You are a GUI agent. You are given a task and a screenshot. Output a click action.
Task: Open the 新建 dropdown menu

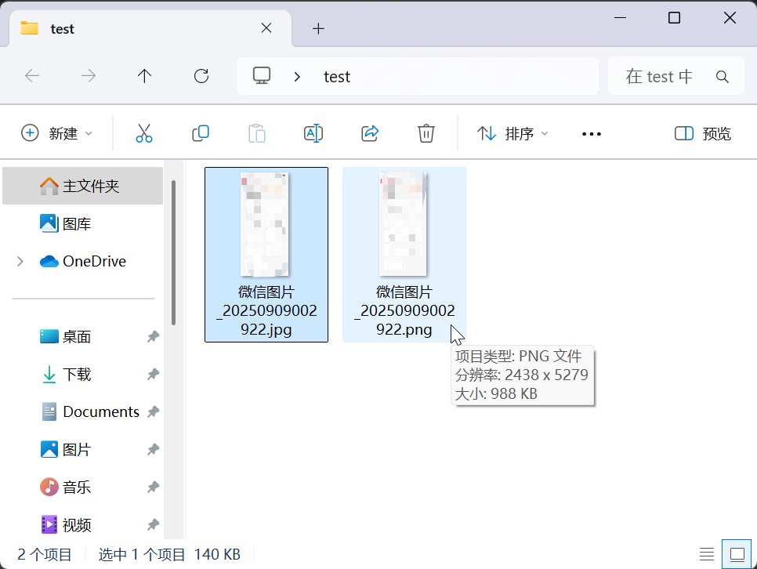(56, 133)
